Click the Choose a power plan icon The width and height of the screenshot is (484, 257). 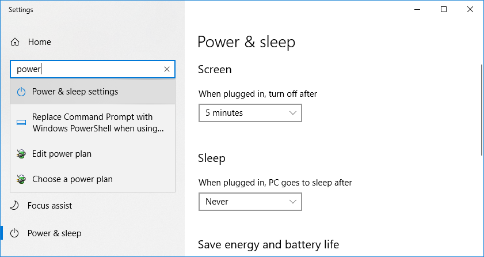tap(21, 179)
